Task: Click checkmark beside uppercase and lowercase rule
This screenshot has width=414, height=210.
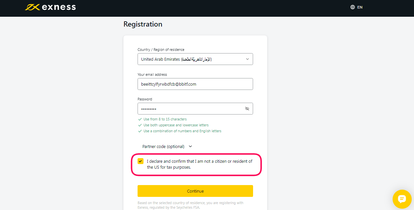Action: 140,125
